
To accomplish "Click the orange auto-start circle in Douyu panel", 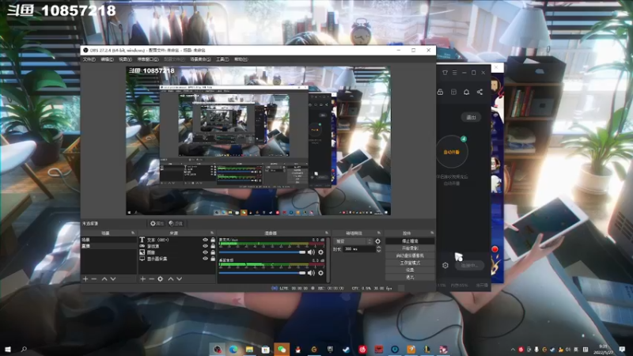I will pyautogui.click(x=452, y=152).
